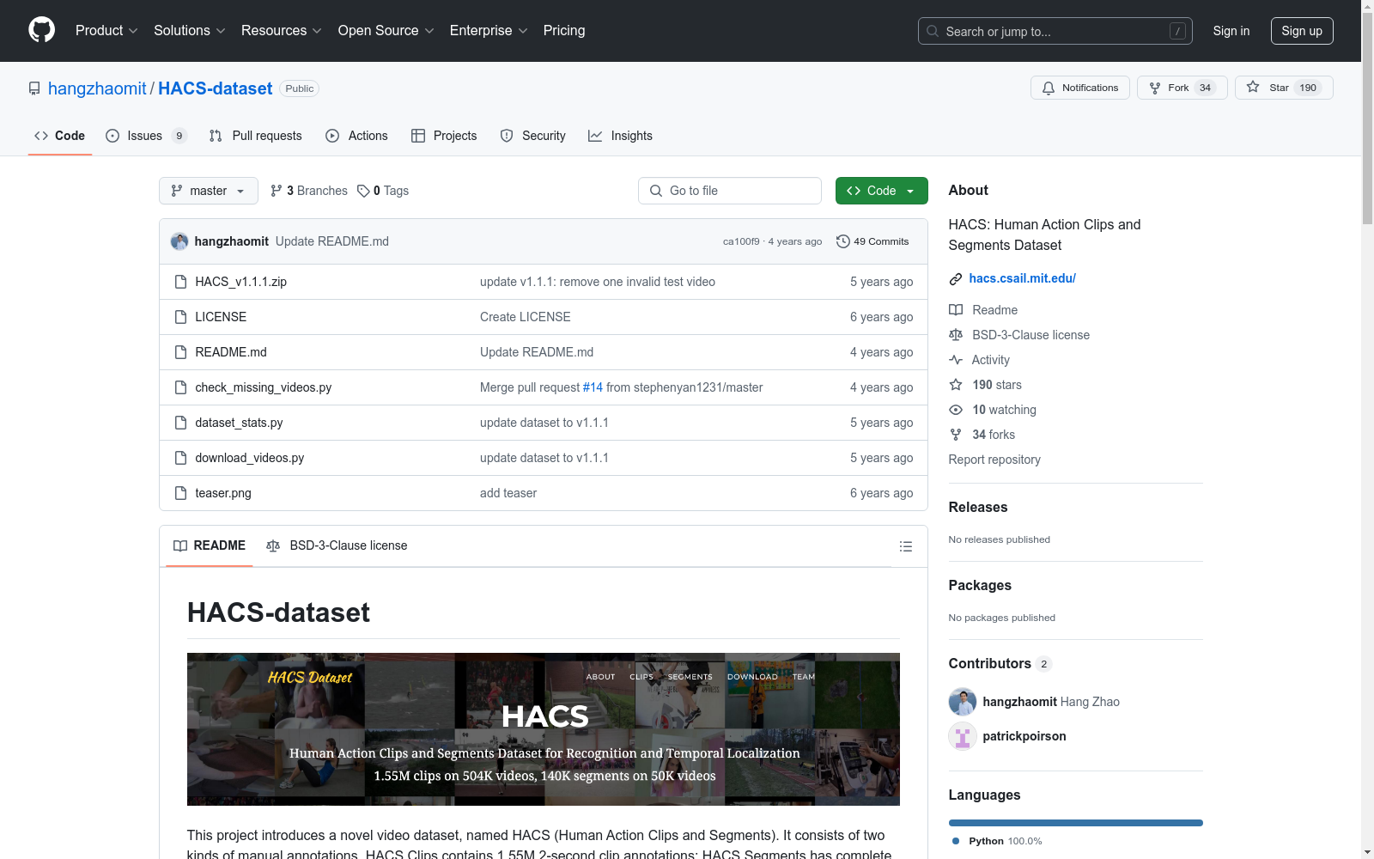Click the file icon for HACS_v1.1.1.zip

[180, 282]
